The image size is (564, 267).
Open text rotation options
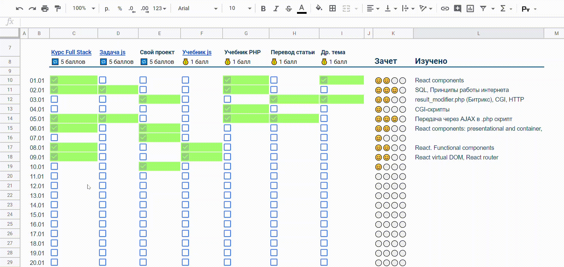pos(426,8)
